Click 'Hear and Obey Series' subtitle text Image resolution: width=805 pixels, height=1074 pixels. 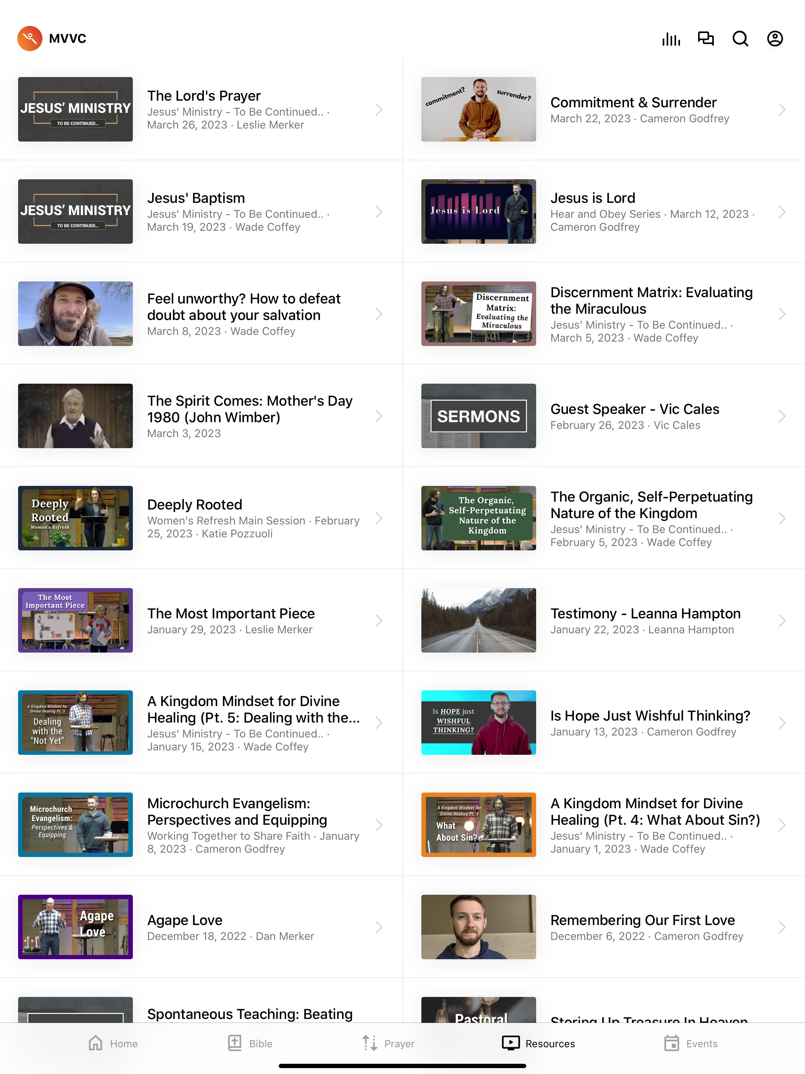point(605,214)
